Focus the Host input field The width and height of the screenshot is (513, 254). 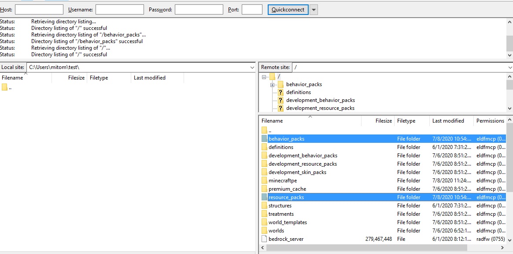pos(39,10)
